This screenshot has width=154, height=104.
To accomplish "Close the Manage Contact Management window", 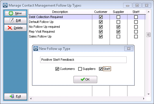I will 147,5.
